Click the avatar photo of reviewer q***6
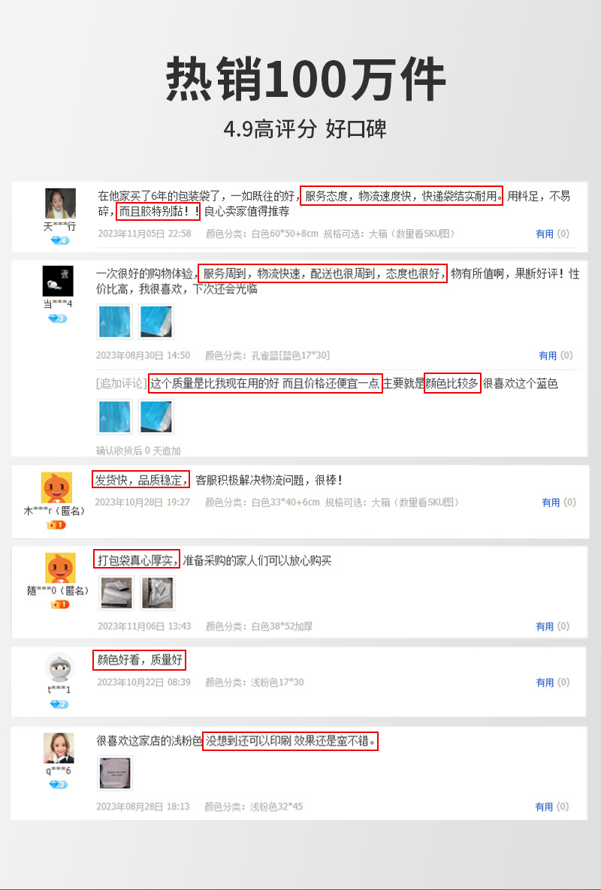This screenshot has height=890, width=601. pyautogui.click(x=59, y=748)
